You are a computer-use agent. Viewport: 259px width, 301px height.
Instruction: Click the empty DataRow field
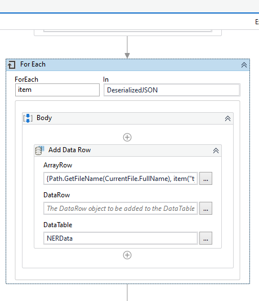[x=121, y=209]
